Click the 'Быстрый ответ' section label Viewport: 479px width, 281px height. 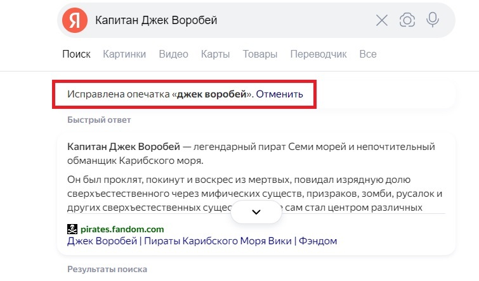coord(99,120)
